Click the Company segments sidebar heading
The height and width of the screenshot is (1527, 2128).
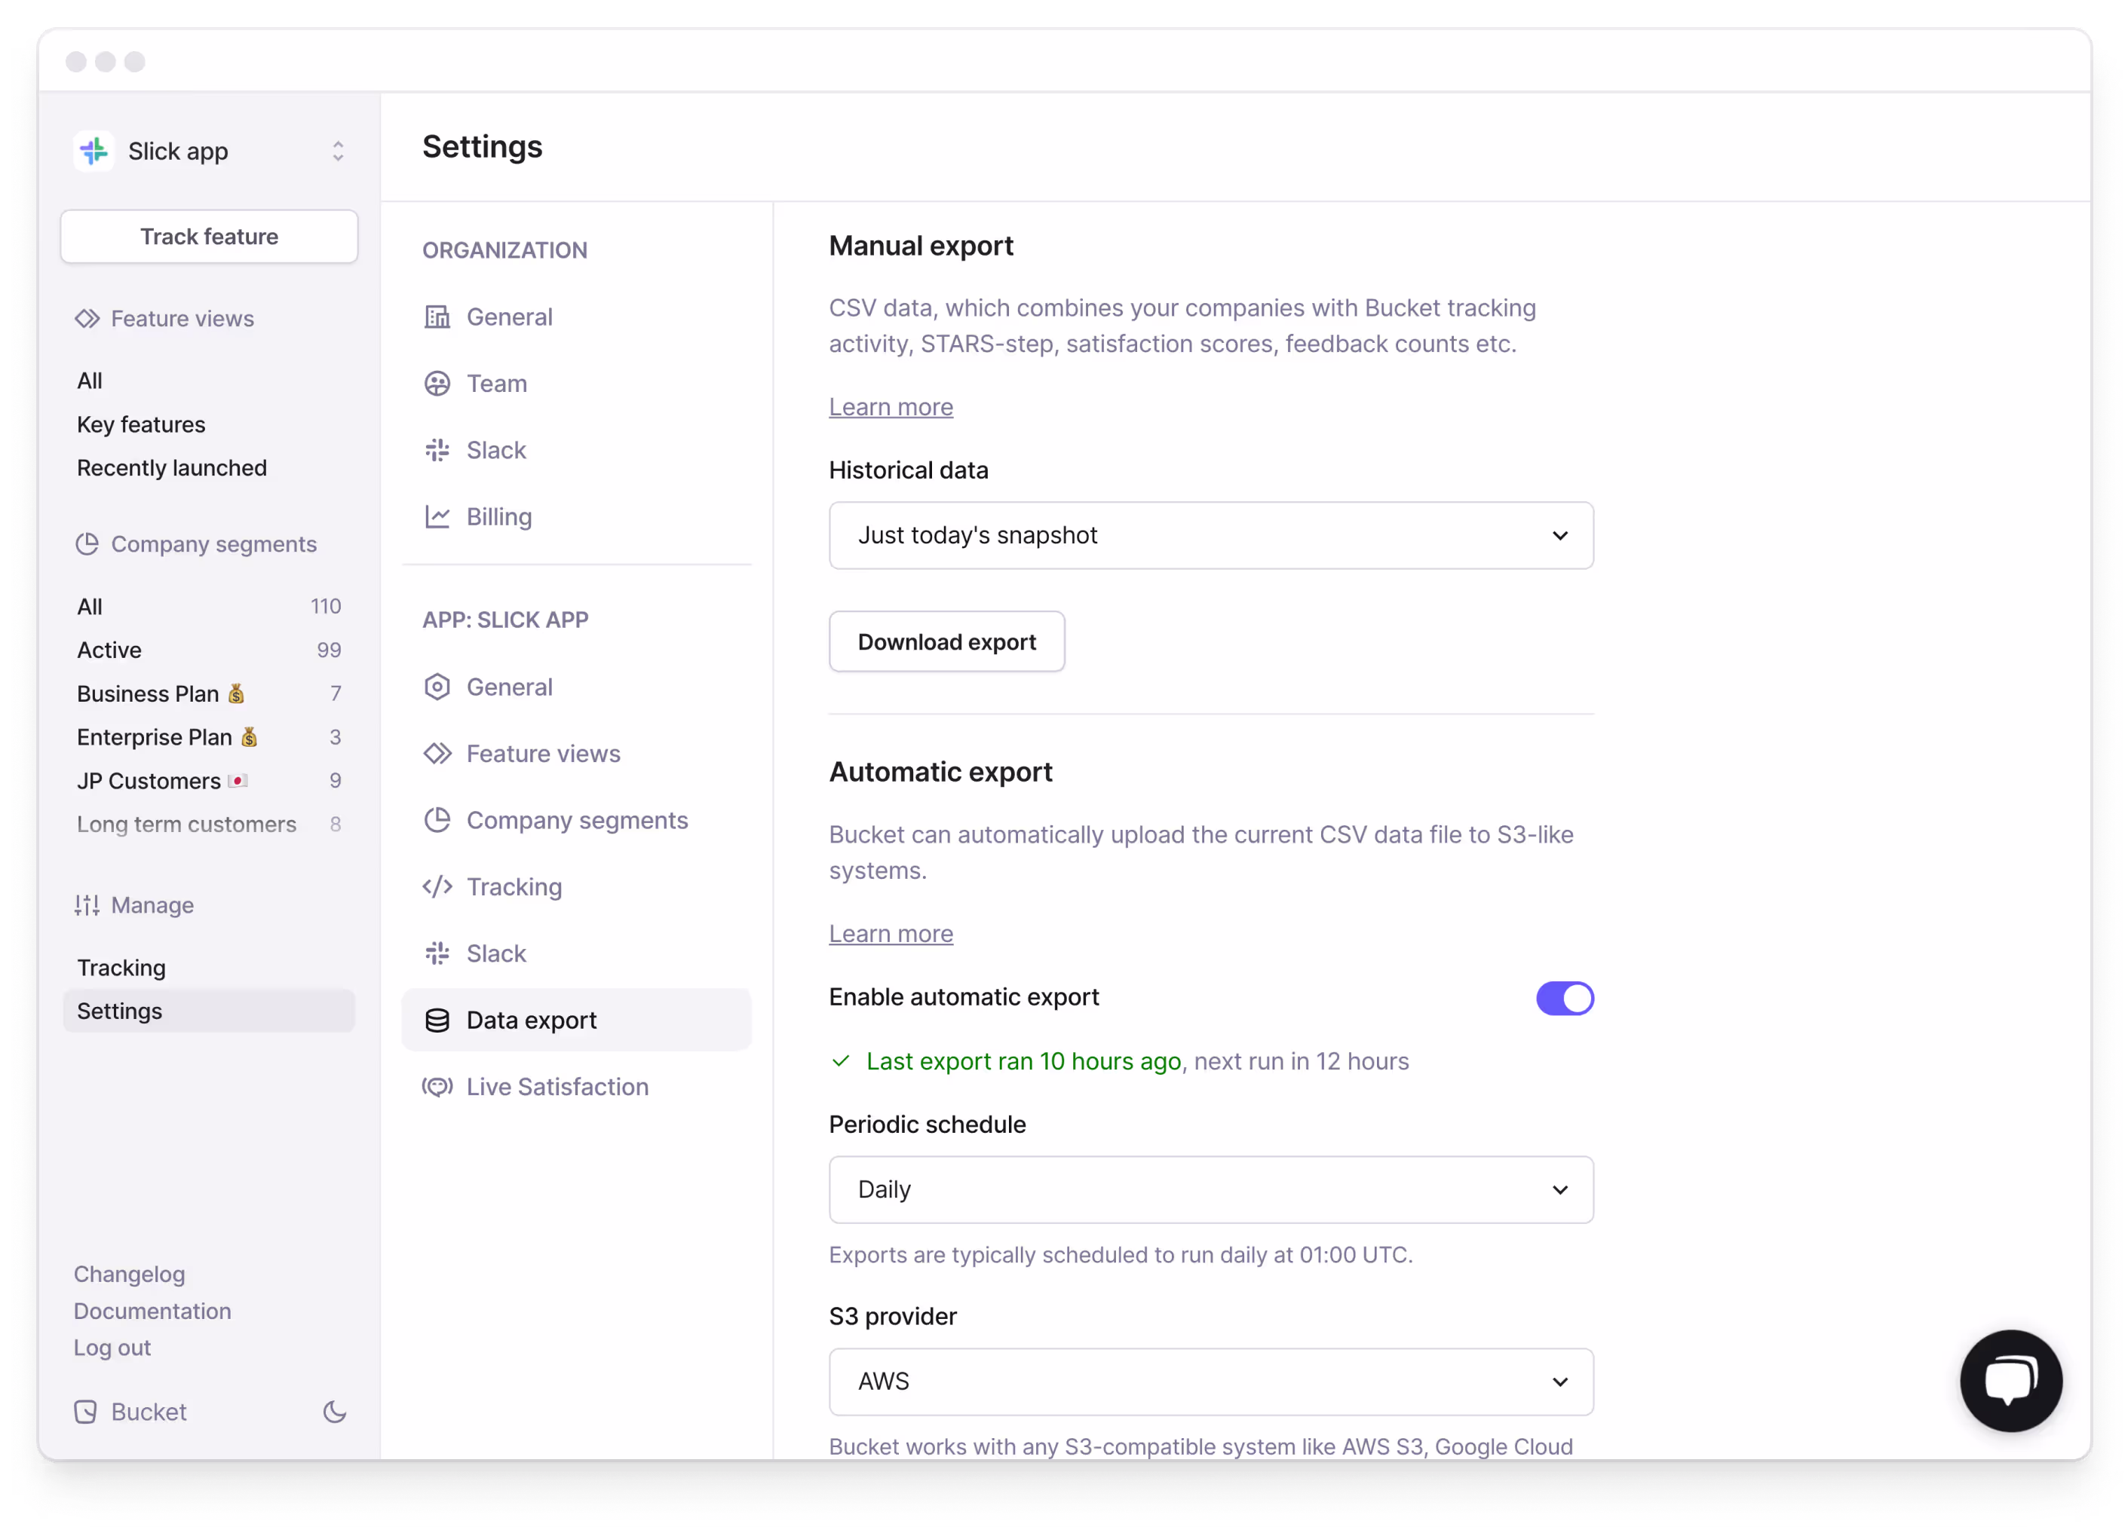pos(214,544)
